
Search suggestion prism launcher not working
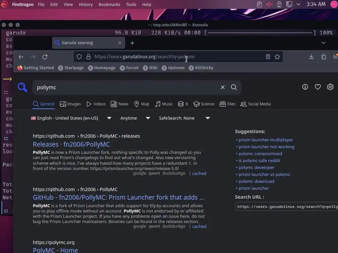pyautogui.click(x=266, y=147)
